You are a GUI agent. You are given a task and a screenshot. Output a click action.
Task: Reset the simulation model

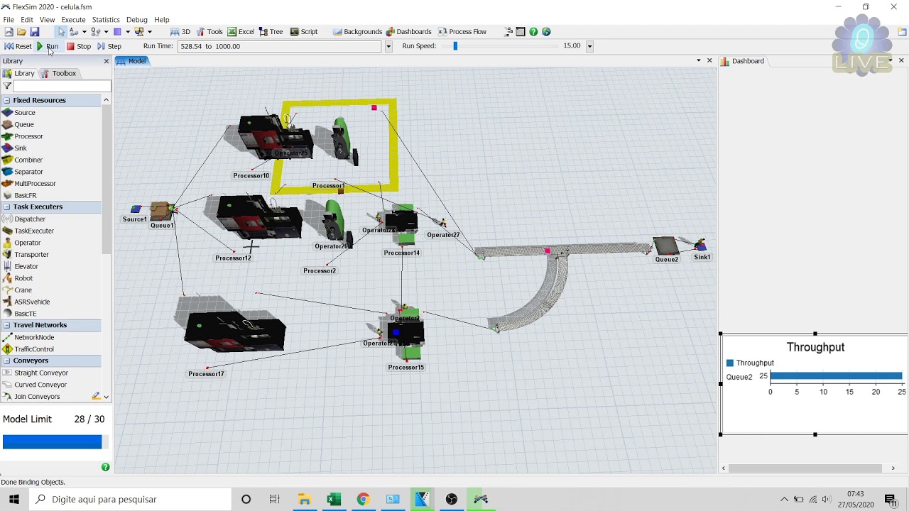click(18, 46)
